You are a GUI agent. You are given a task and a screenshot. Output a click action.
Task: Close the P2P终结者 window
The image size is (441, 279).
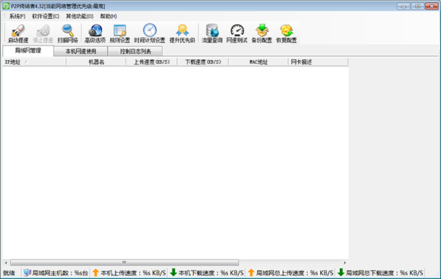click(432, 6)
